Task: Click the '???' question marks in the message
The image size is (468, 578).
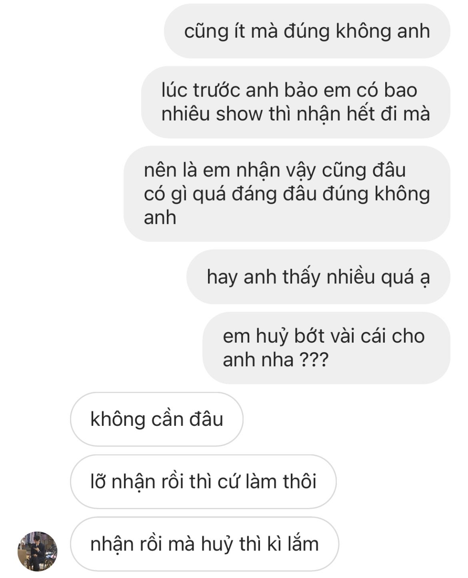Action: [314, 360]
